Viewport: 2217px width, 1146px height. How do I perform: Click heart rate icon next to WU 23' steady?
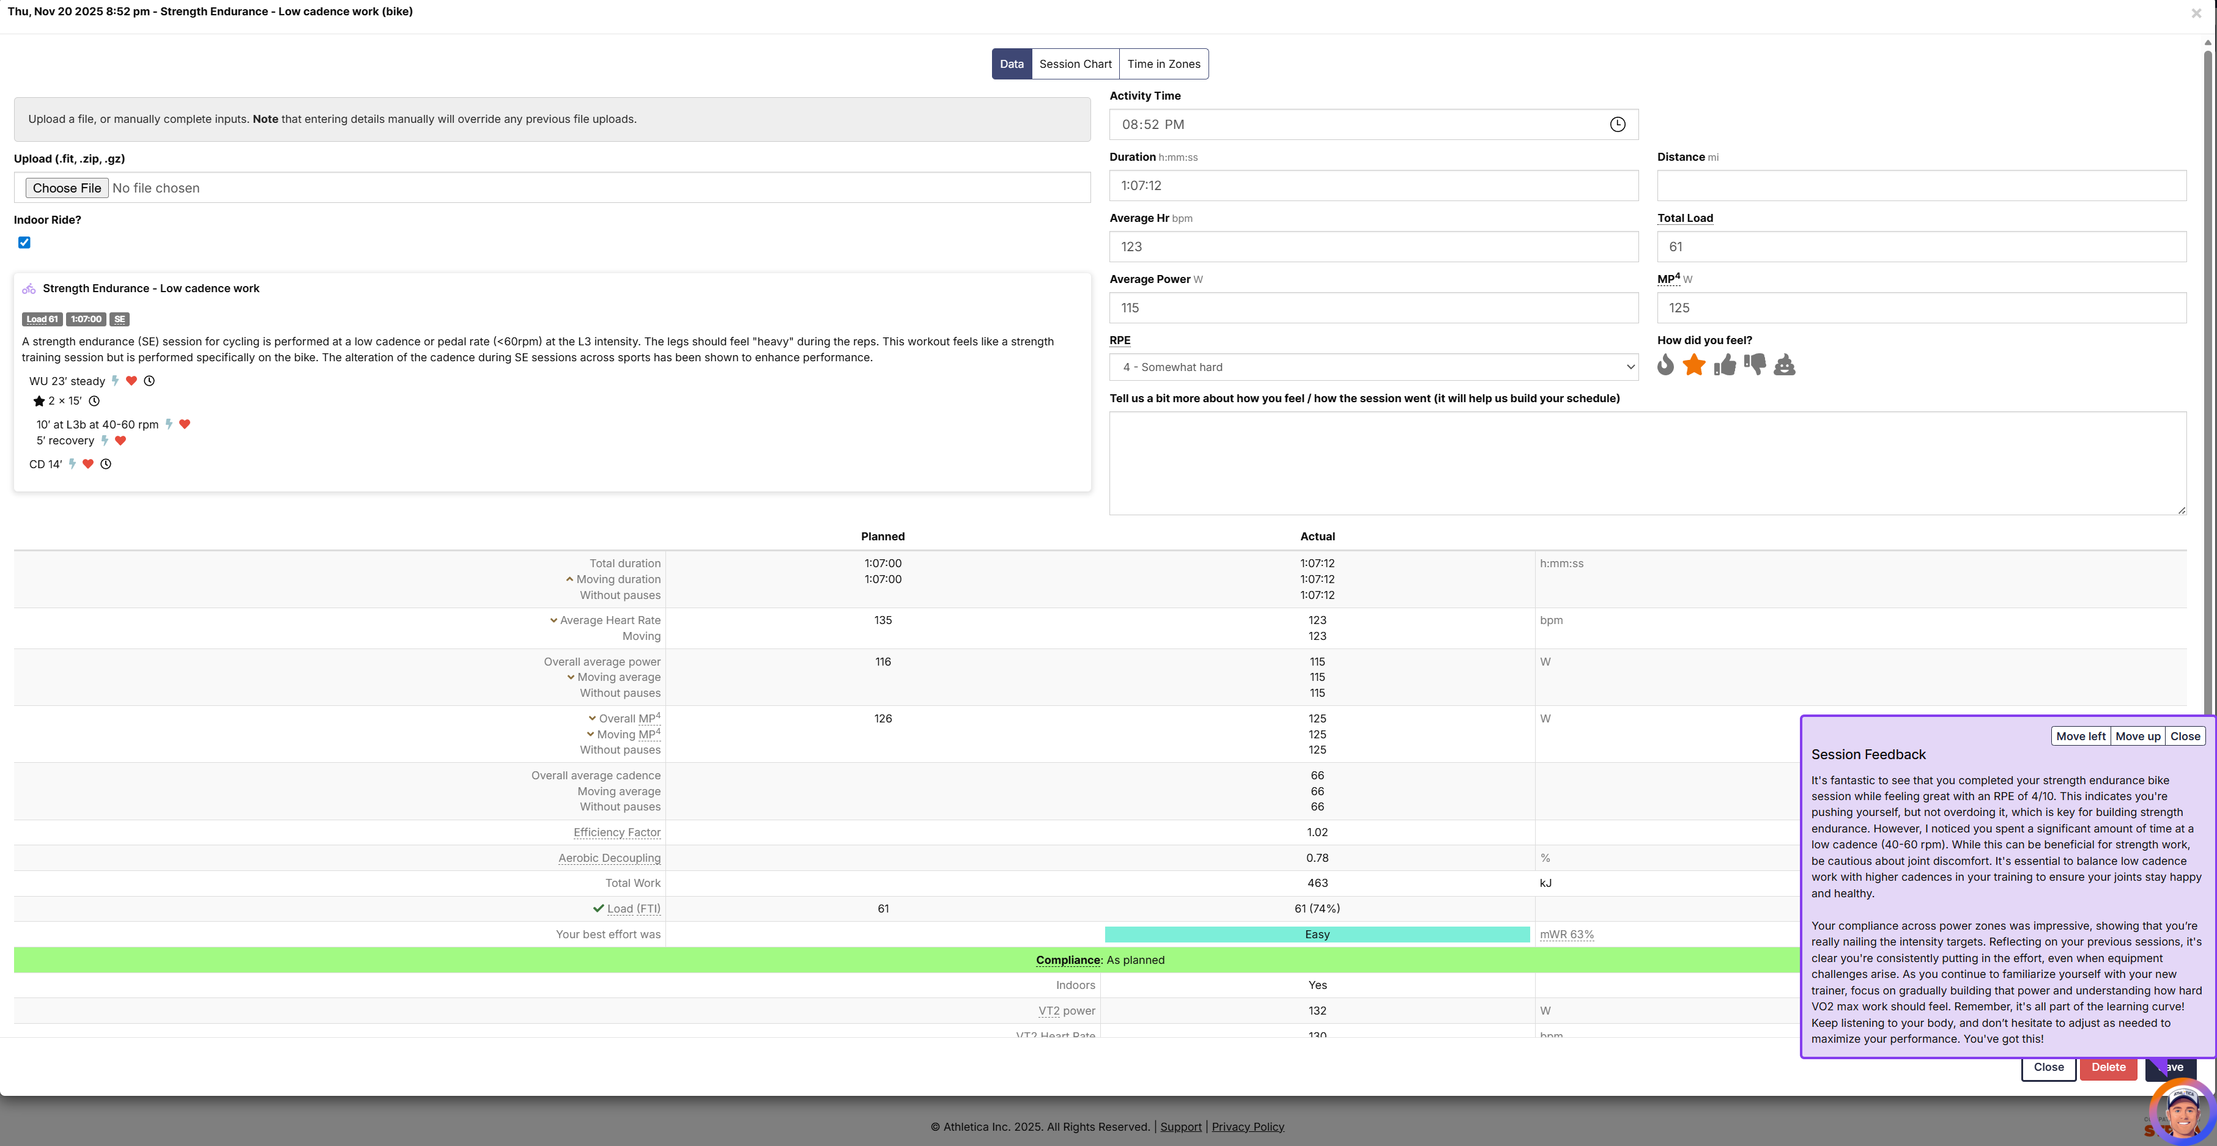pyautogui.click(x=131, y=381)
